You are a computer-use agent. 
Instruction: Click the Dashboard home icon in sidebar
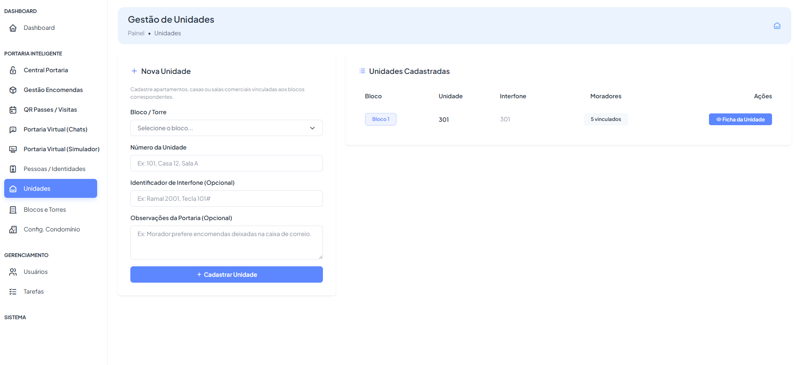pyautogui.click(x=13, y=28)
